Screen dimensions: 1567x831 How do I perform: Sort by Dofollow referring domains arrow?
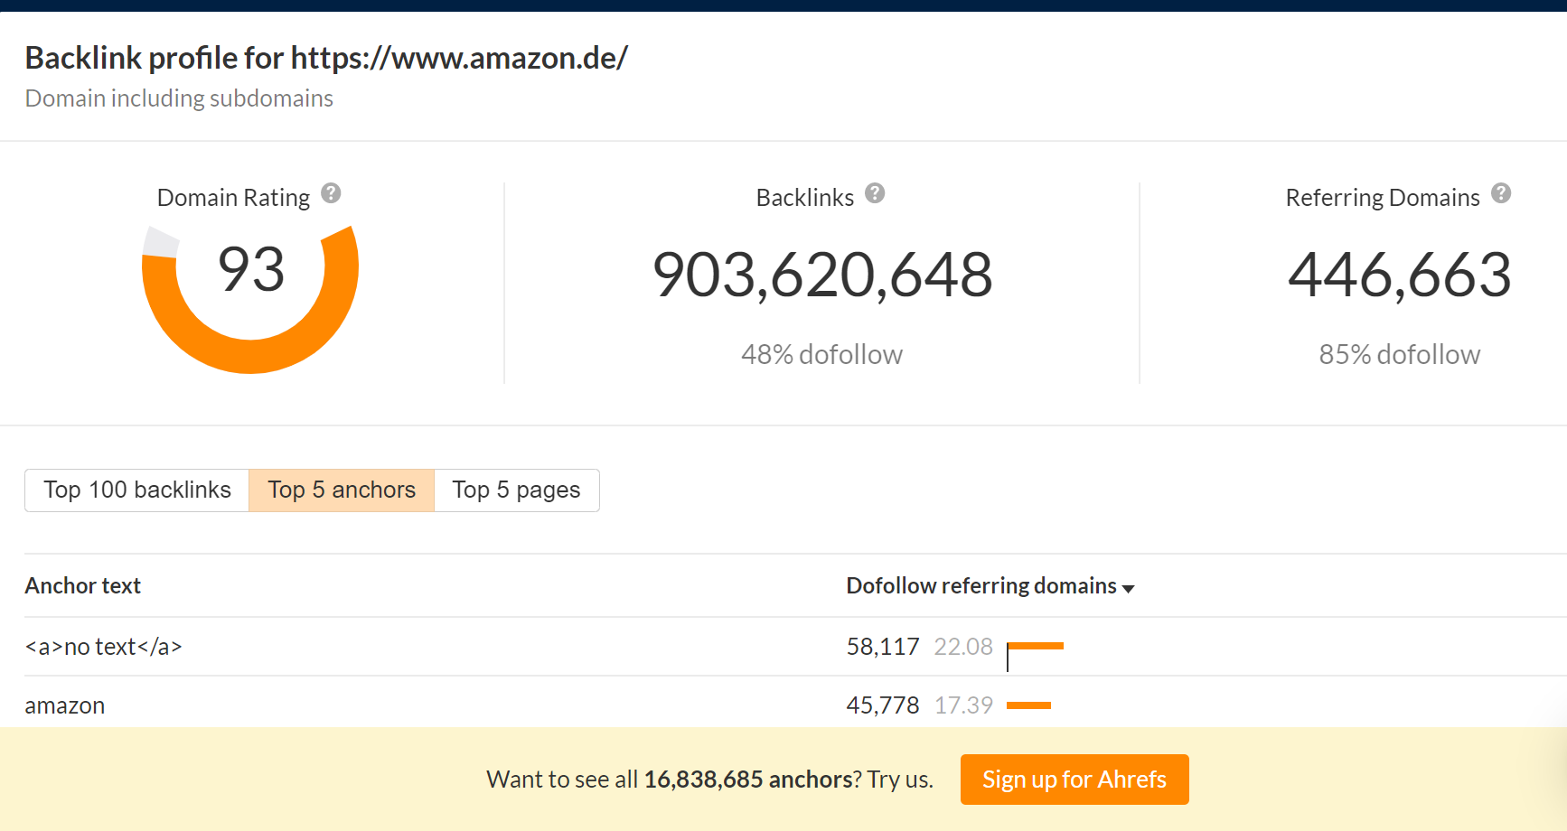click(x=1128, y=589)
